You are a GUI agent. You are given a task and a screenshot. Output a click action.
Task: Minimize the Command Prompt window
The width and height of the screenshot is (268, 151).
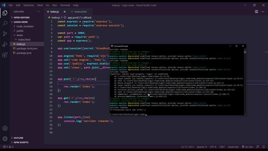point(230,46)
